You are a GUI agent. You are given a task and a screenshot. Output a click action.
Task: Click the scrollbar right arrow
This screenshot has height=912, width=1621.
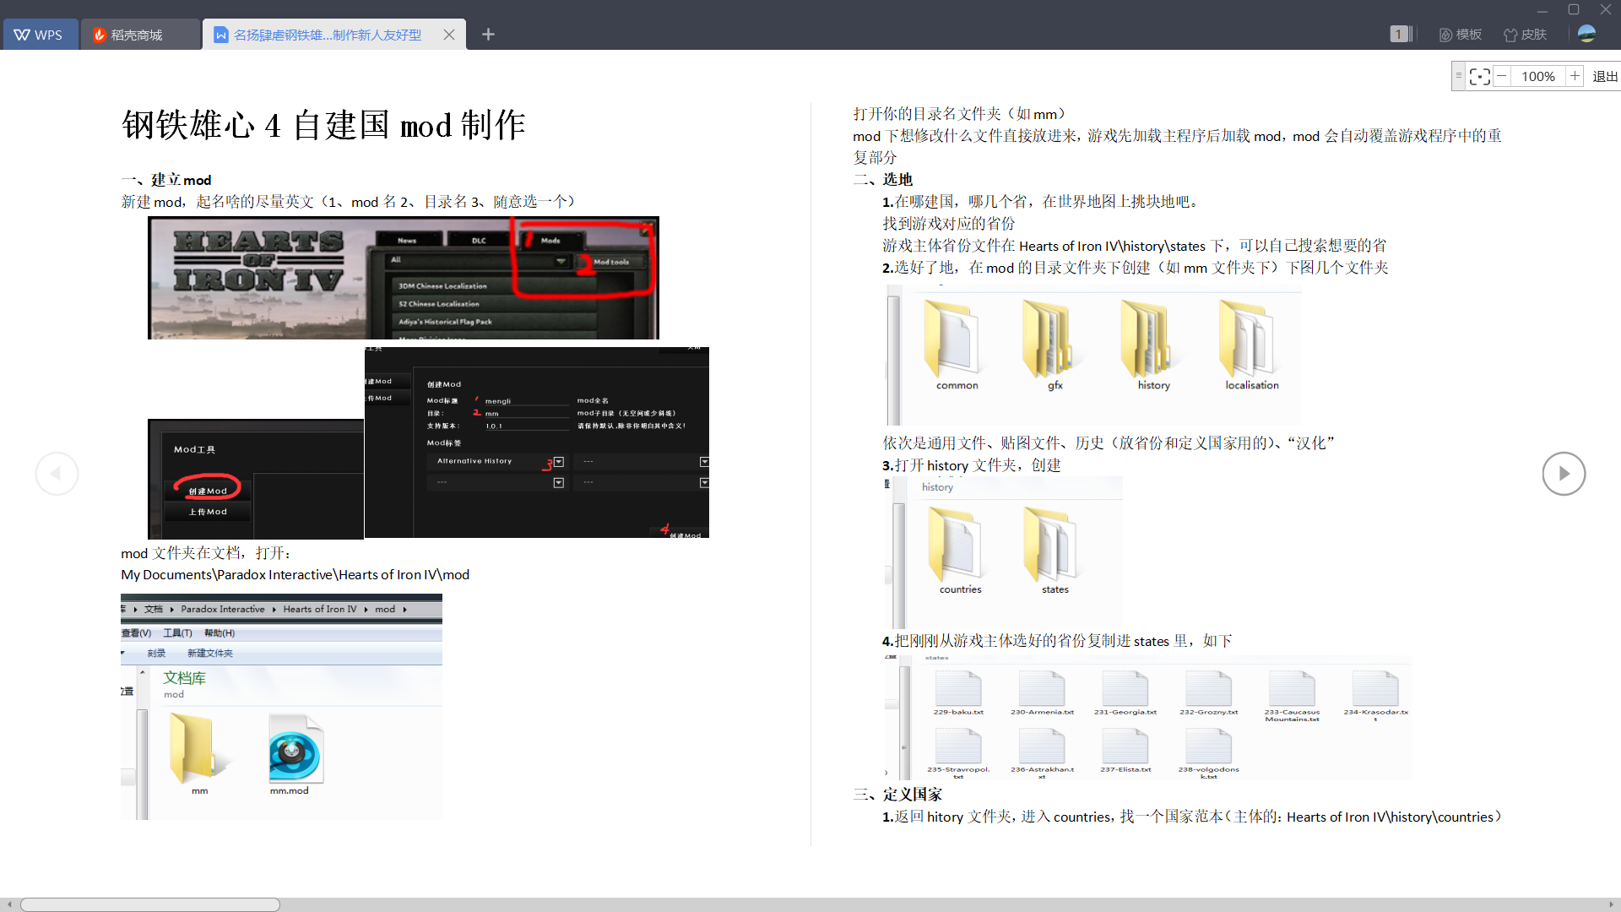click(1611, 904)
